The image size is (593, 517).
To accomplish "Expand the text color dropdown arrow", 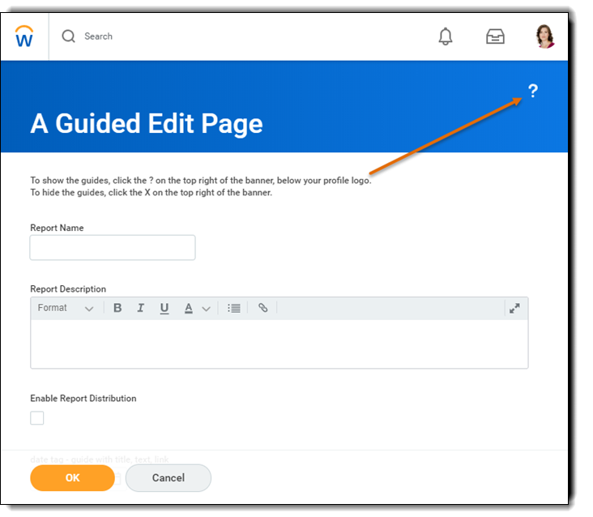I will pos(206,309).
